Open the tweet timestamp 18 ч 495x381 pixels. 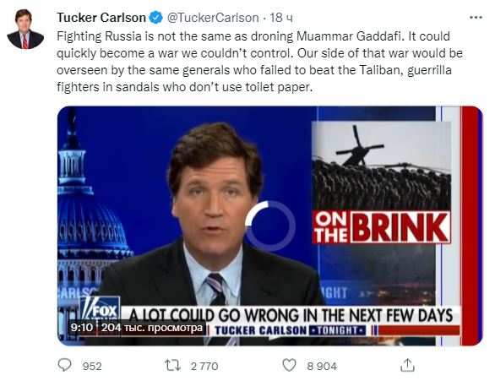281,18
